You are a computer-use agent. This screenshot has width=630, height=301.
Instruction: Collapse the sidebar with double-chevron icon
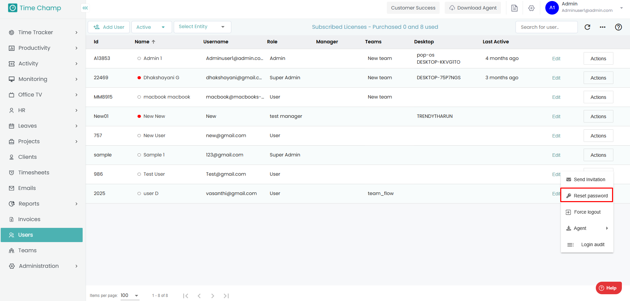click(x=85, y=8)
